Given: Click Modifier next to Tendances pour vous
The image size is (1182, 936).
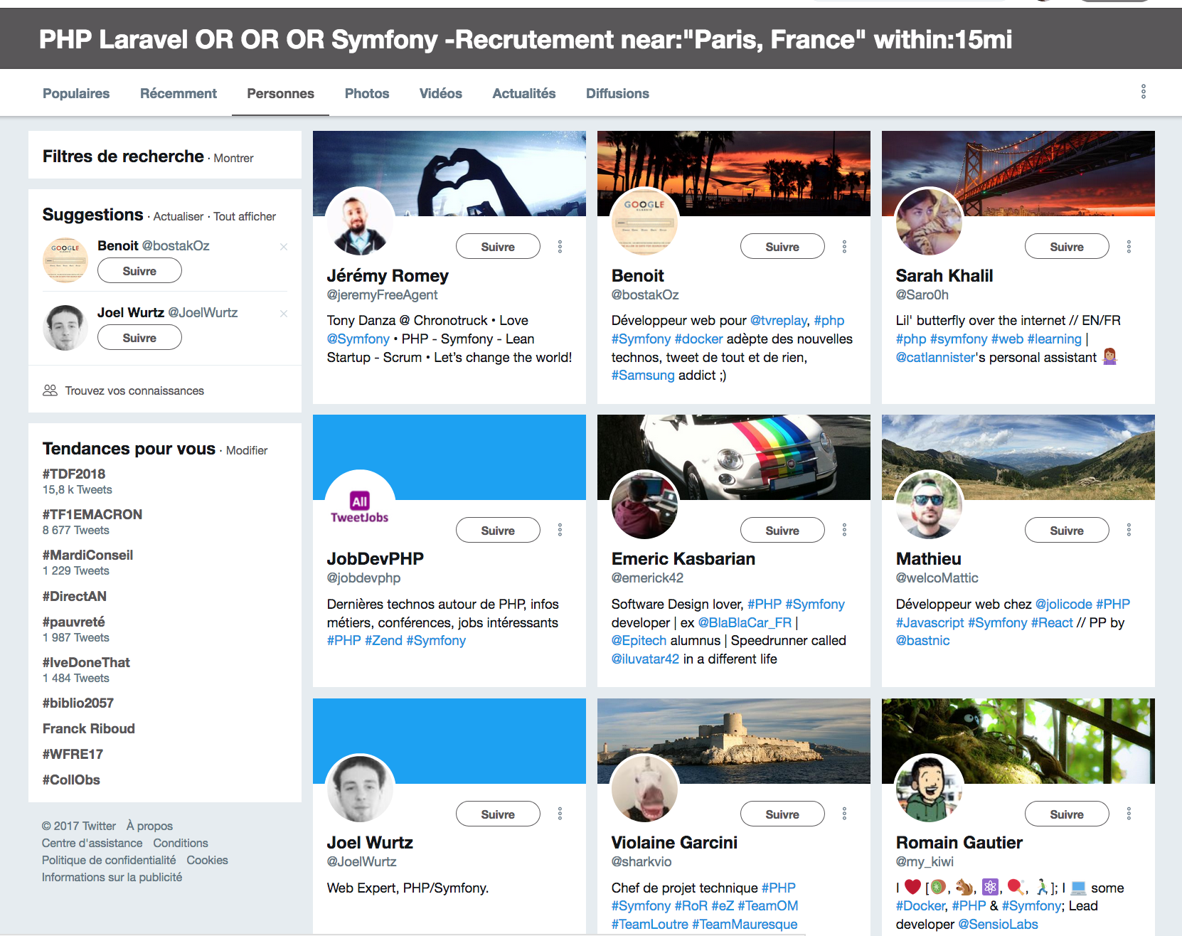Looking at the screenshot, I should [247, 450].
